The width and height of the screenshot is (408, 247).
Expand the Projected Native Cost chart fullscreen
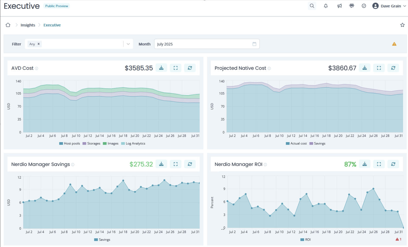379,68
